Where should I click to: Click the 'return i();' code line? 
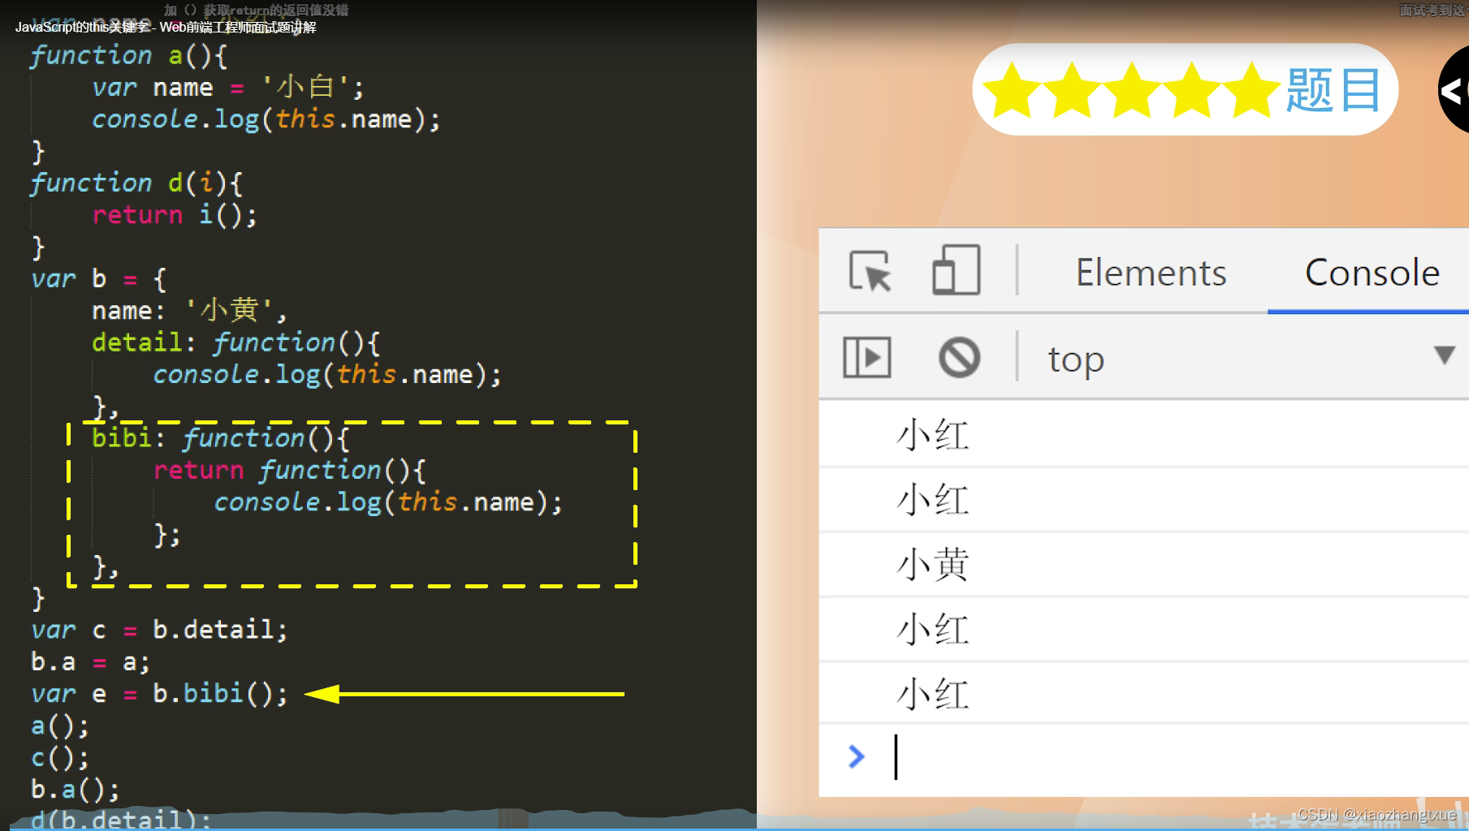coord(174,214)
